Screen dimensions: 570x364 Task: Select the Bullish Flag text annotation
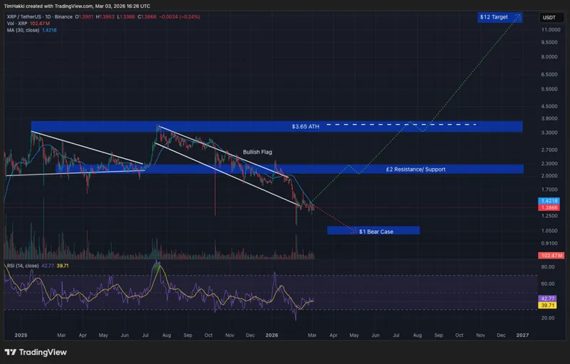click(257, 152)
